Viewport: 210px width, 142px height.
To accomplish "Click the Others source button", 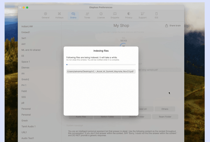I will coord(165,109).
